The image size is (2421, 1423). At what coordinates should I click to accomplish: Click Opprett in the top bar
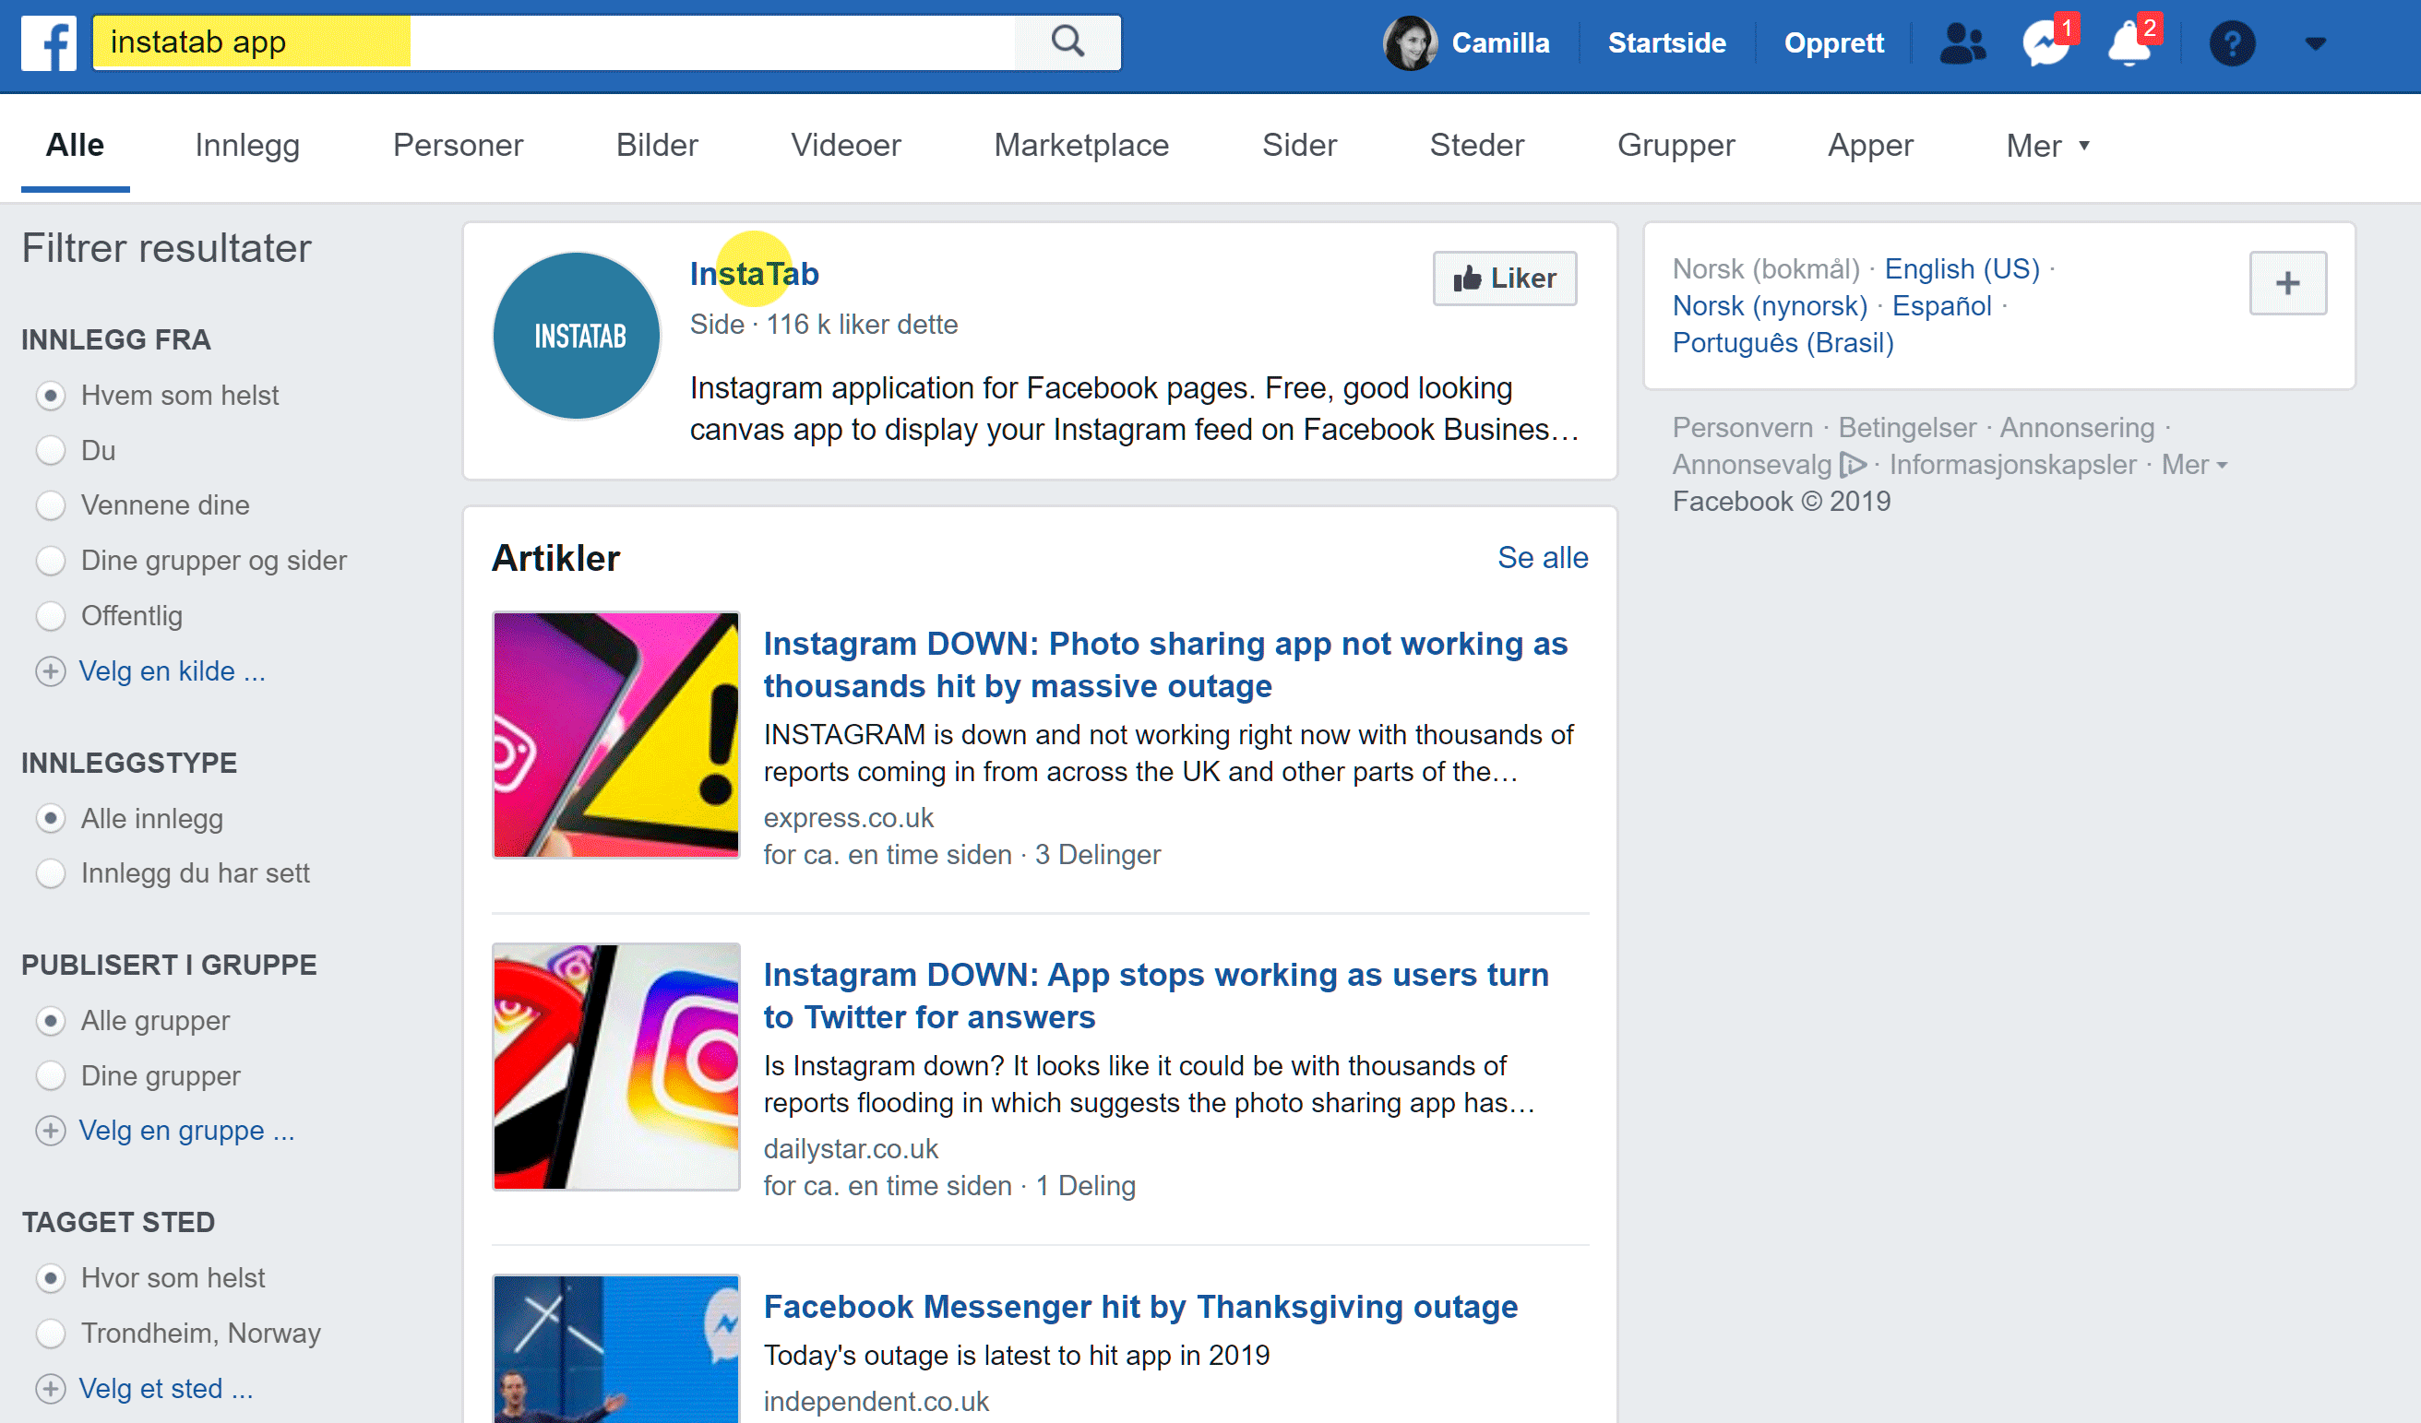click(x=1833, y=43)
